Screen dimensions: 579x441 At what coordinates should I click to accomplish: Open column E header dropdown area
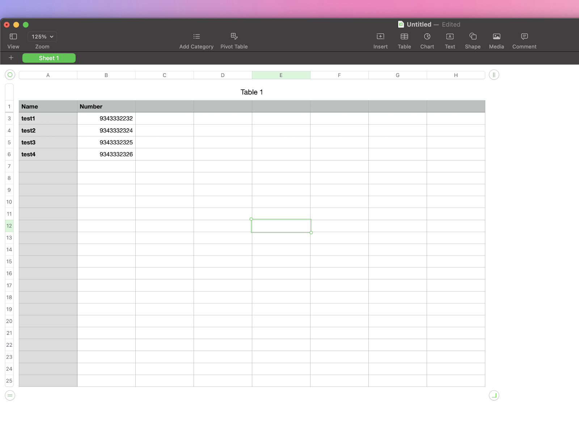(281, 75)
